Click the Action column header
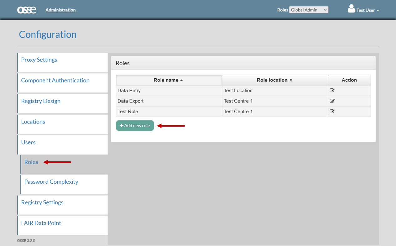Screen dimensions: 396x246 pos(349,80)
